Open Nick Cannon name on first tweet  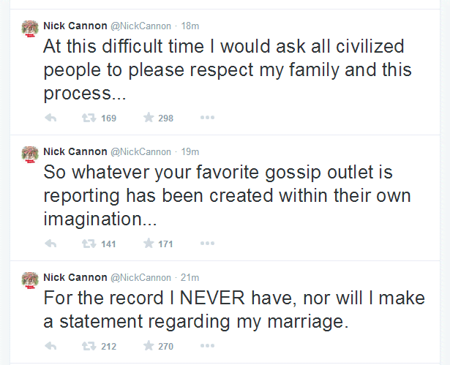[75, 26]
